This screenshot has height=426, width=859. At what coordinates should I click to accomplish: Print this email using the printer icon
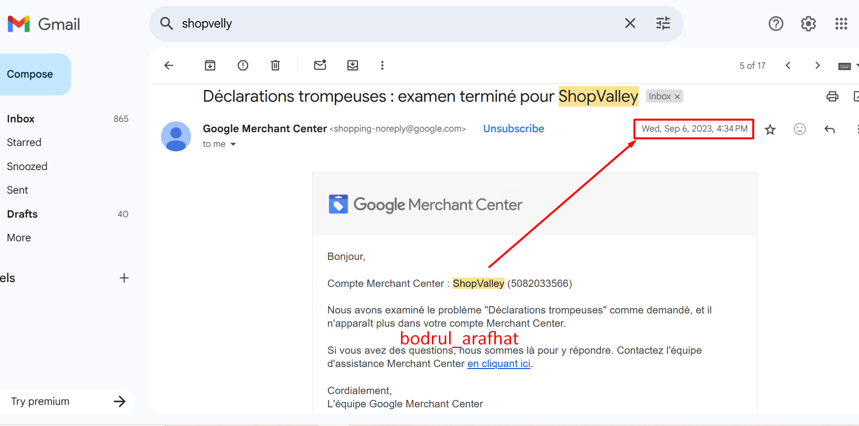point(832,96)
